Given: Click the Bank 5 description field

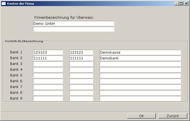Looking at the screenshot, I should click(x=140, y=75).
